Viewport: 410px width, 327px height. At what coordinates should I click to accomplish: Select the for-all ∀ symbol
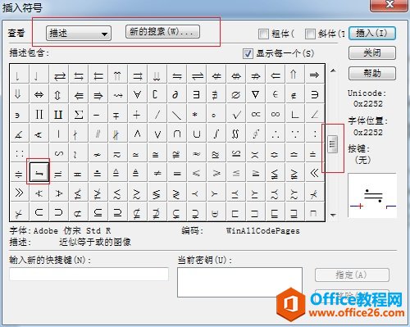click(138, 94)
